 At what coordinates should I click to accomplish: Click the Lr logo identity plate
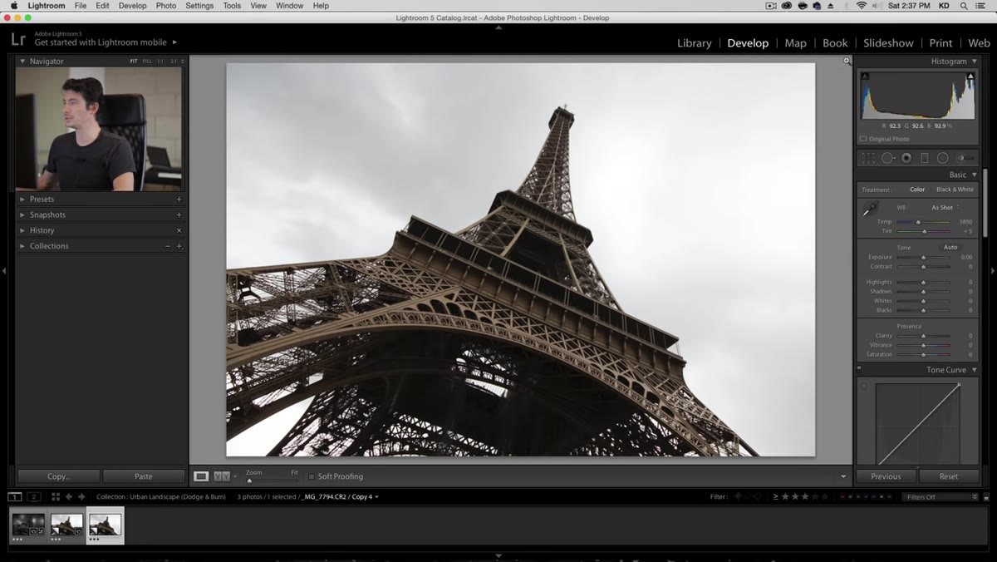coord(18,38)
